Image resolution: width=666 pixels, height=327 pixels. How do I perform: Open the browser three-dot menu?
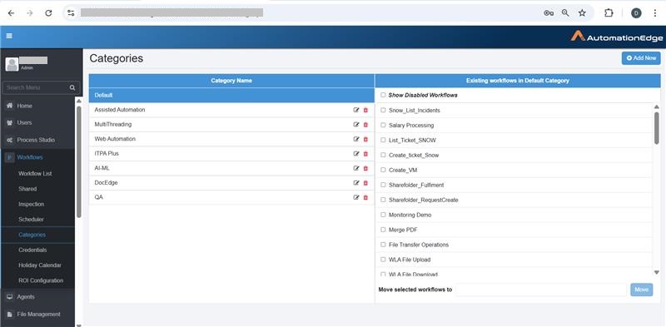pos(655,13)
